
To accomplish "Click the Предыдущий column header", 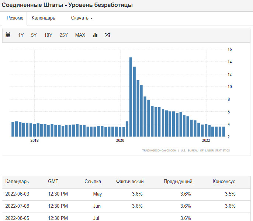I will pos(178,182).
